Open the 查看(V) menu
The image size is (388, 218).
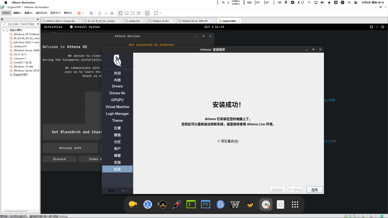[x=28, y=13]
